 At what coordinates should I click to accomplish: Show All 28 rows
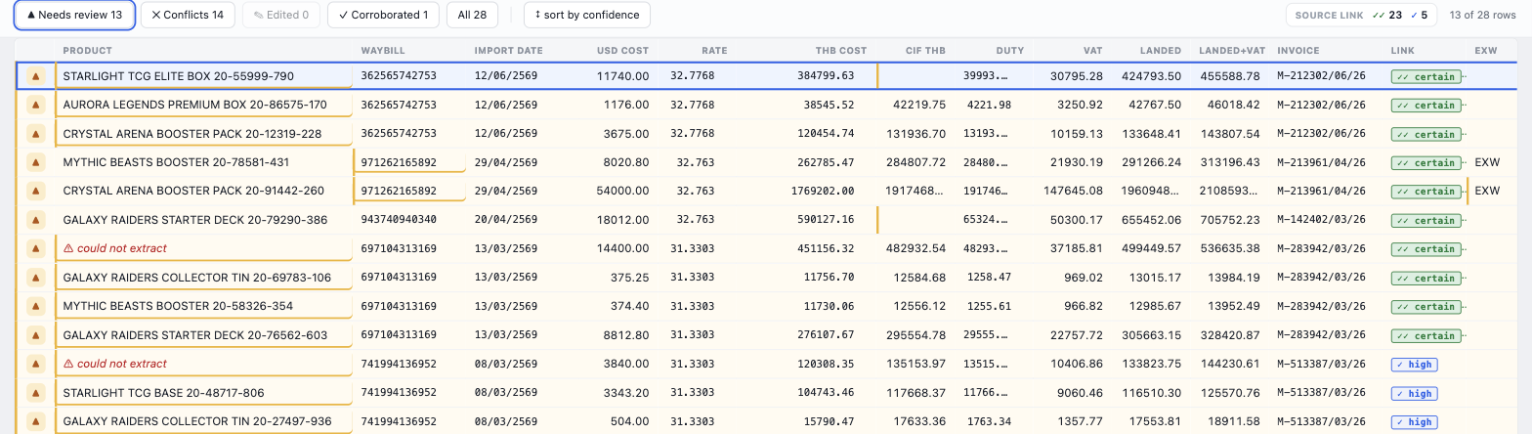pyautogui.click(x=473, y=15)
